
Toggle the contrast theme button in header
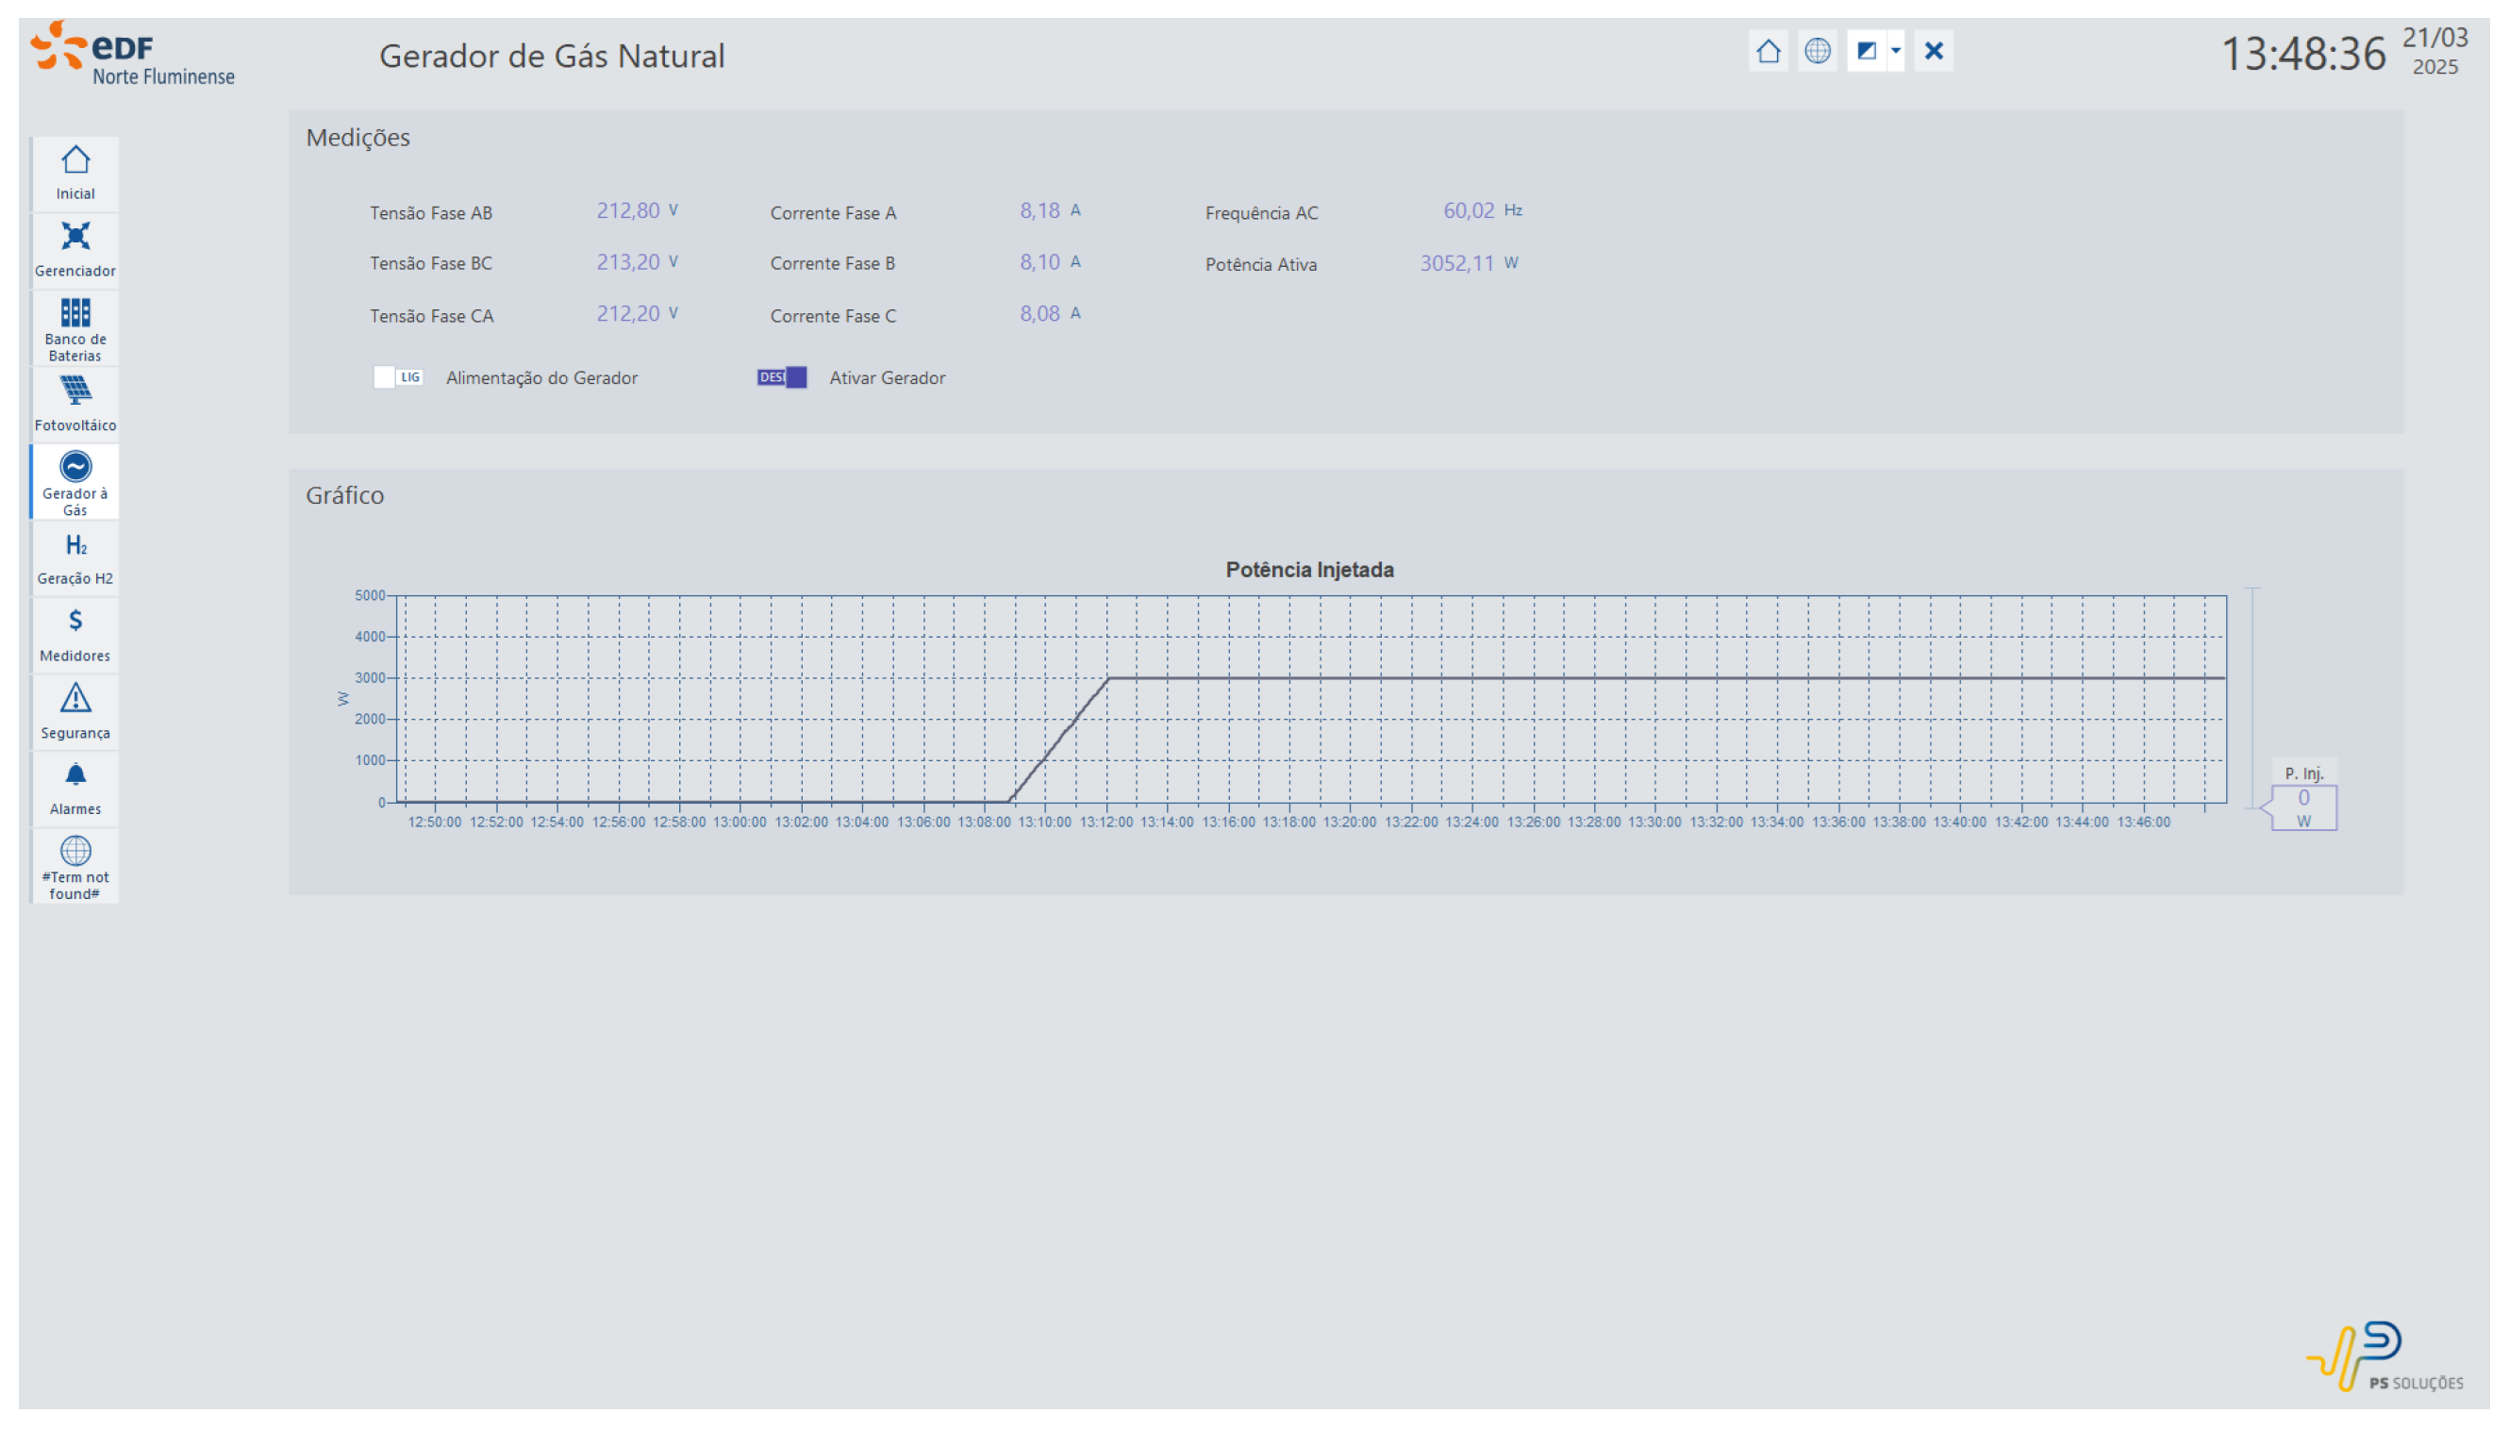[x=1866, y=51]
